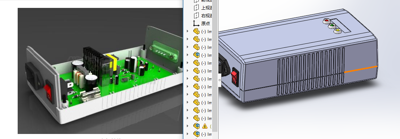
Task: Expand the last component below the warning row
Action: click(188, 134)
